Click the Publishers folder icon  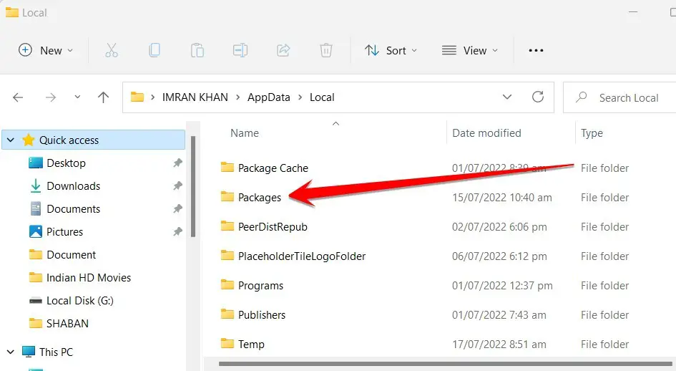[x=227, y=314]
